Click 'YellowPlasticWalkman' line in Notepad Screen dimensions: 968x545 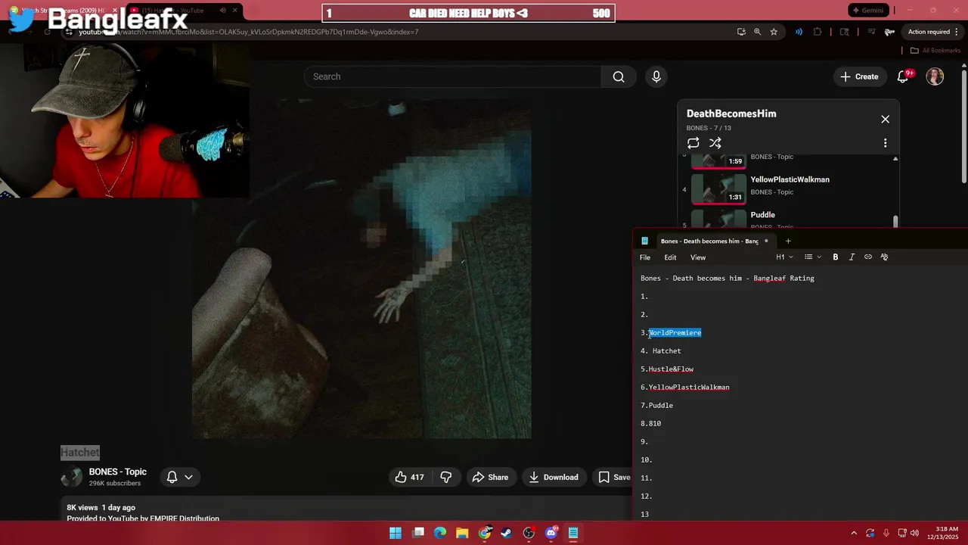tap(685, 387)
